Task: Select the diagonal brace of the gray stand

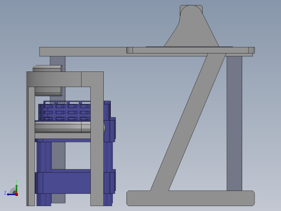Action: click(x=188, y=122)
